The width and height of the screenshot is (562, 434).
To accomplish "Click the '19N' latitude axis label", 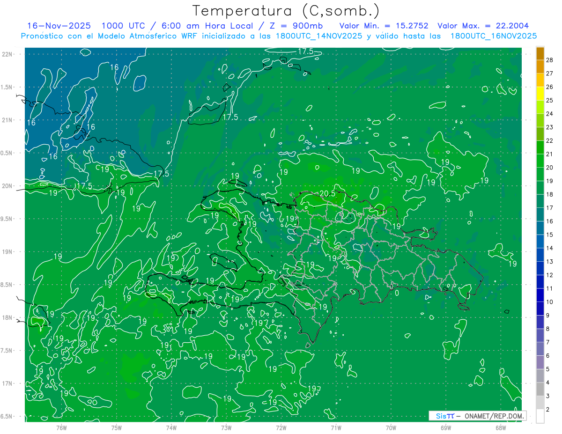I will pyautogui.click(x=7, y=252).
